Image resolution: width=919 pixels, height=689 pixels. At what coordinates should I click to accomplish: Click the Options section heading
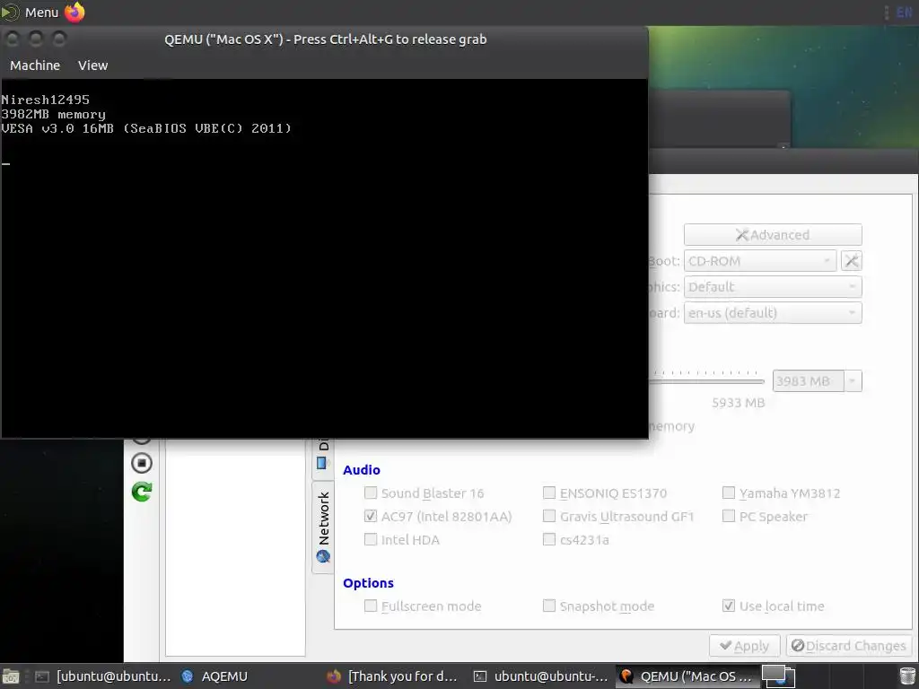point(368,583)
